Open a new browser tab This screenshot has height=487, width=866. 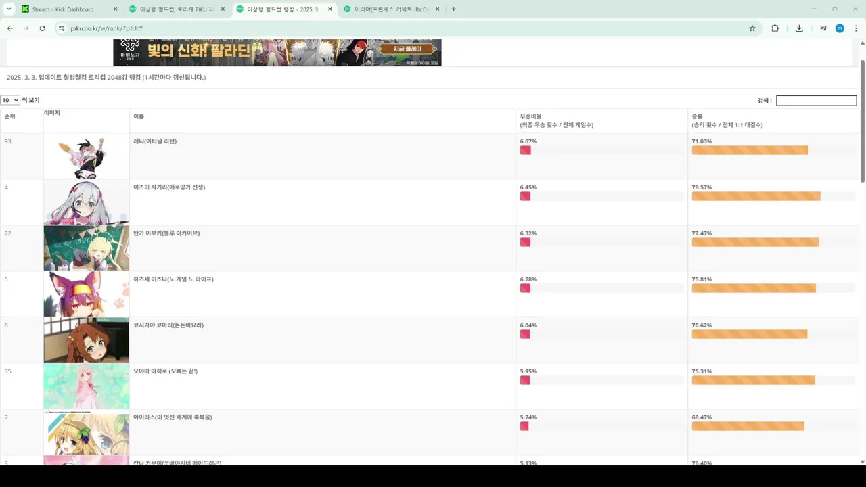(453, 9)
